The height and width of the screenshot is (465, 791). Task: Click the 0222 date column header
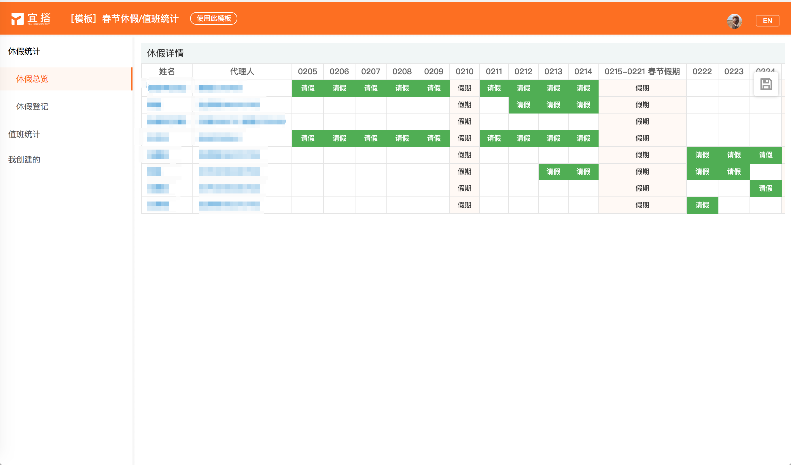(702, 71)
